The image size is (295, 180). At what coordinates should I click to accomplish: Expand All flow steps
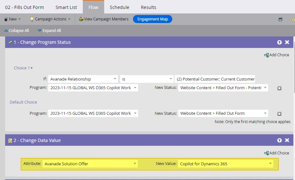pyautogui.click(x=50, y=30)
